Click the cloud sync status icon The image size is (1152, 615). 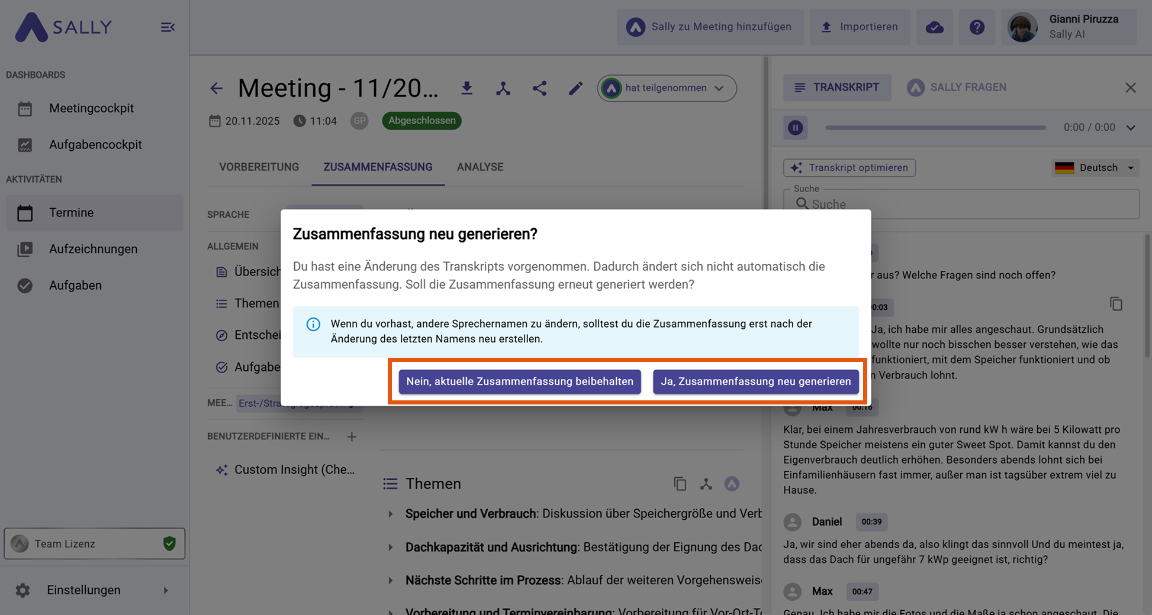point(934,27)
